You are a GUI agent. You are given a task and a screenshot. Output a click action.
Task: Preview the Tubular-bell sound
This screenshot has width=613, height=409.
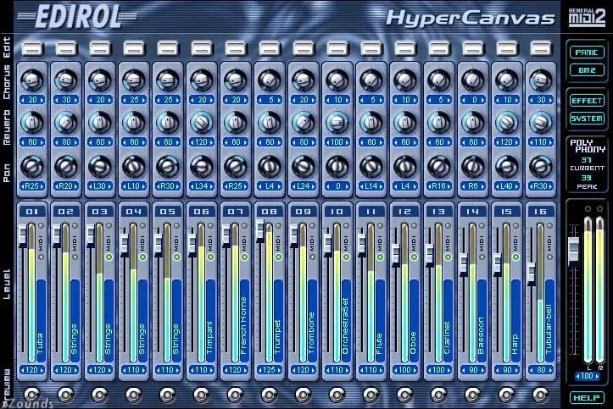pyautogui.click(x=541, y=395)
